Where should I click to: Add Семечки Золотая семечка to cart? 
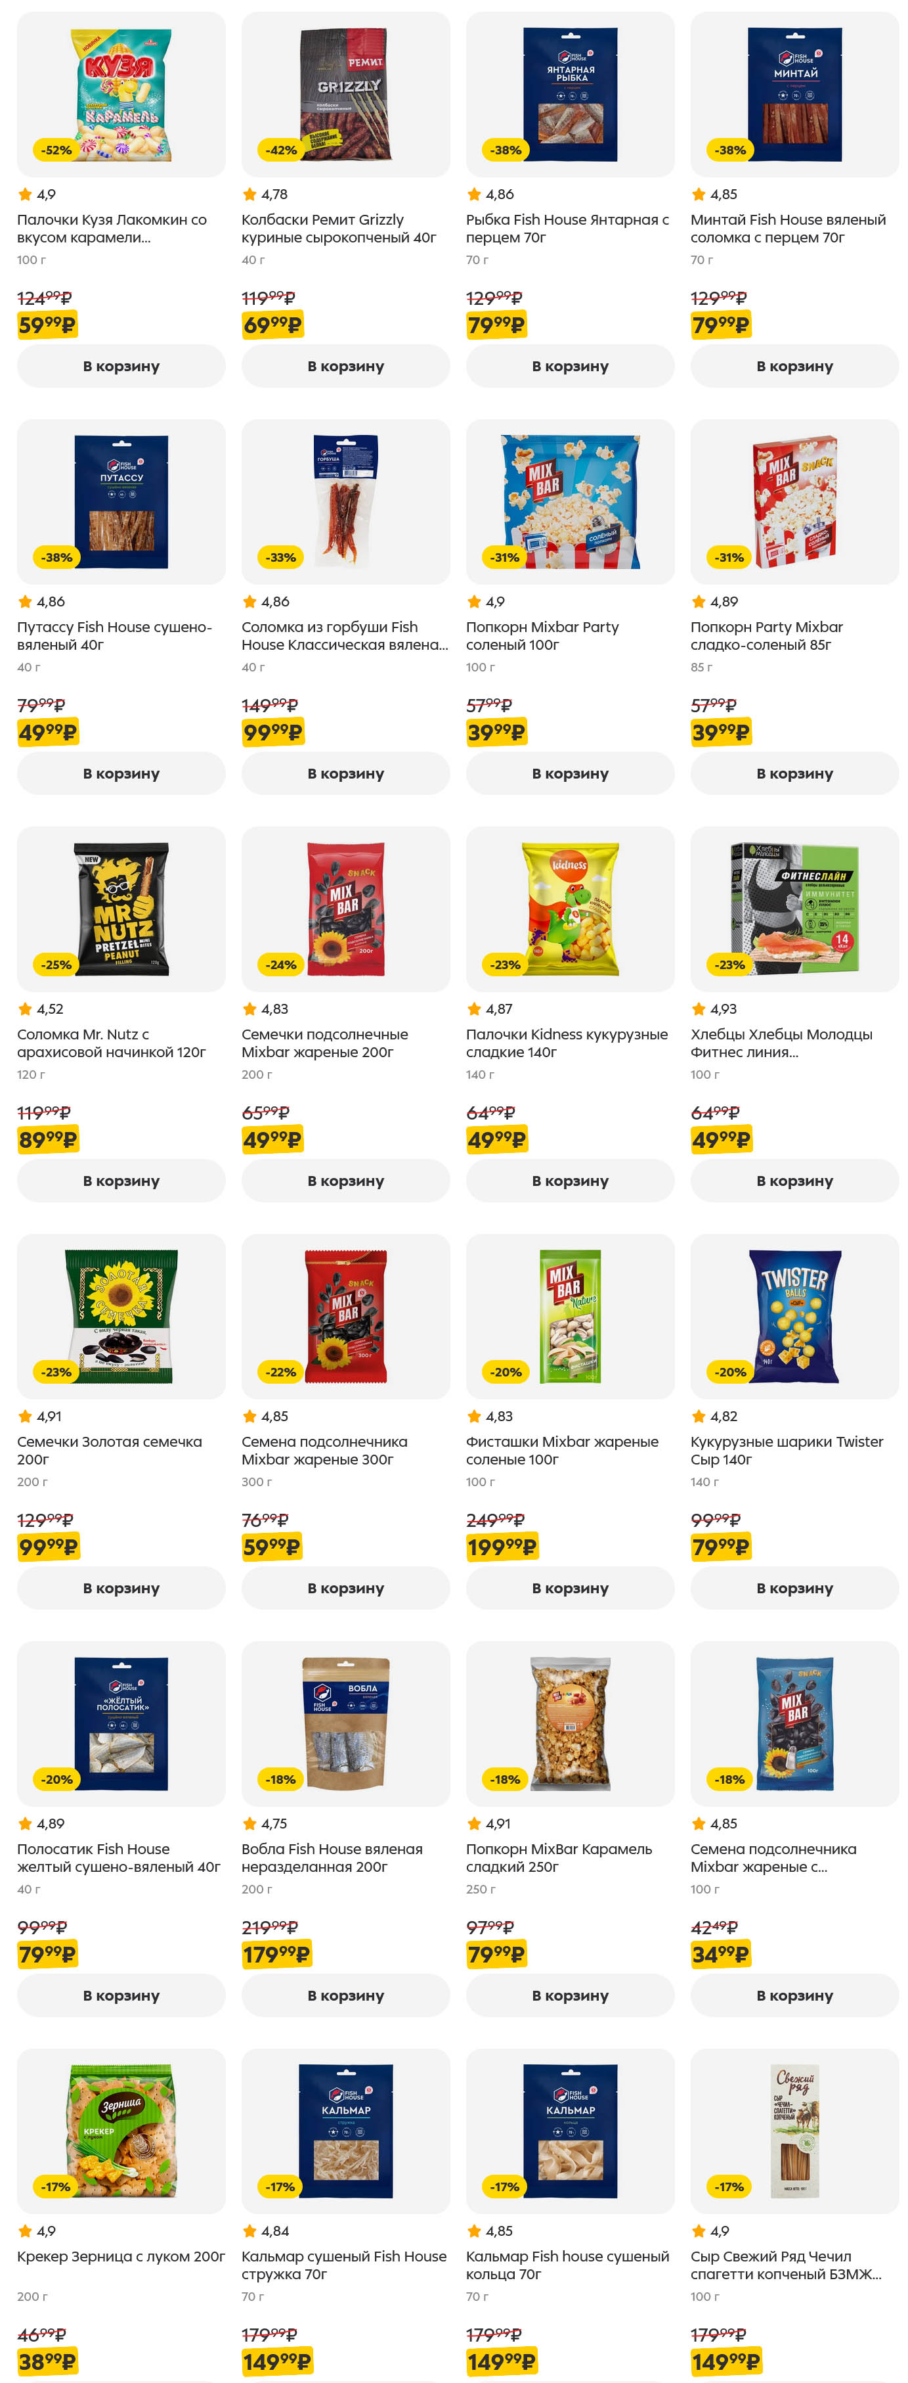(x=120, y=1587)
